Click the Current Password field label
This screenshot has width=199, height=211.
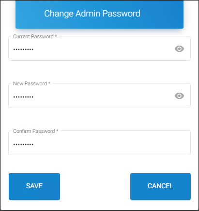[x=33, y=36]
